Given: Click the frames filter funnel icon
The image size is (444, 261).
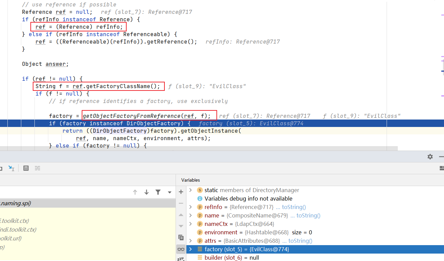Looking at the screenshot, I should 158,192.
